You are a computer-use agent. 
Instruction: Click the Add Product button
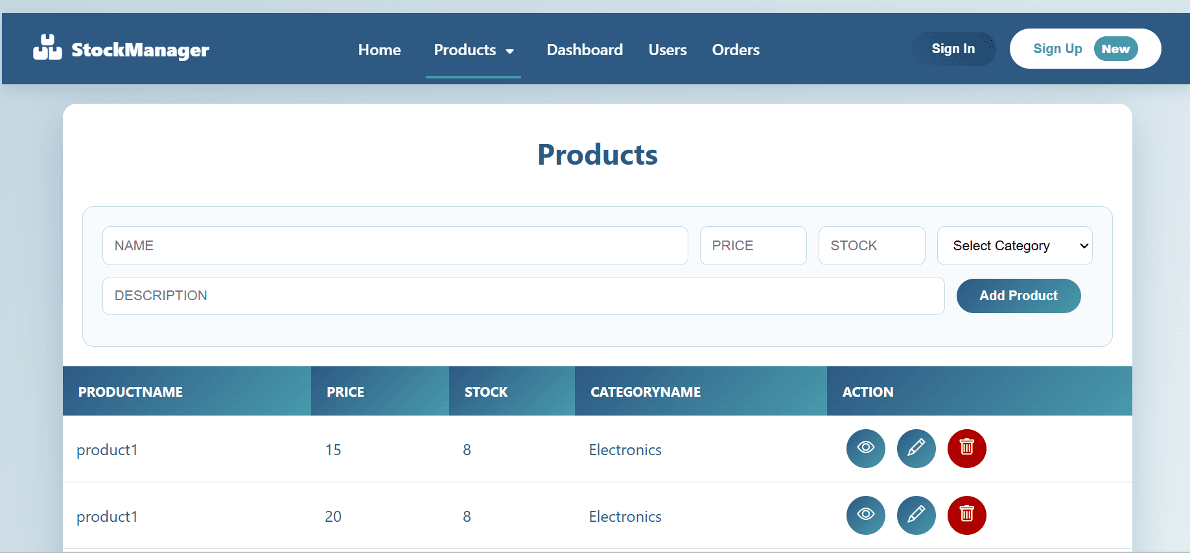(x=1018, y=296)
